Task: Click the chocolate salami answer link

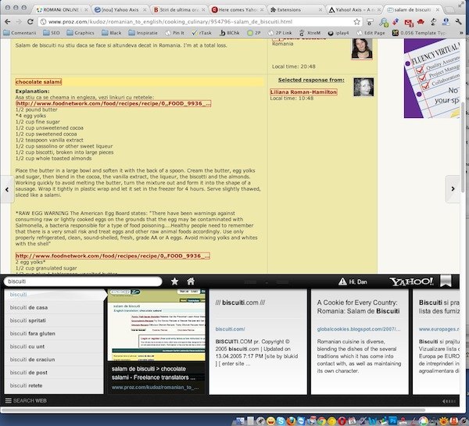Action: [x=38, y=82]
